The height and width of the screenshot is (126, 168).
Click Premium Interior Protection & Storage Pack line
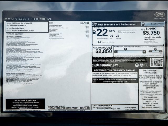[x=59, y=28]
